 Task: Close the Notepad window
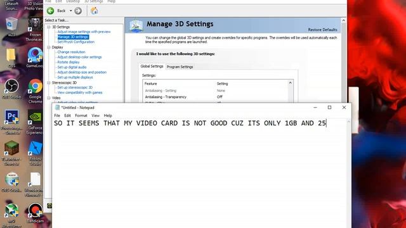[x=344, y=108]
